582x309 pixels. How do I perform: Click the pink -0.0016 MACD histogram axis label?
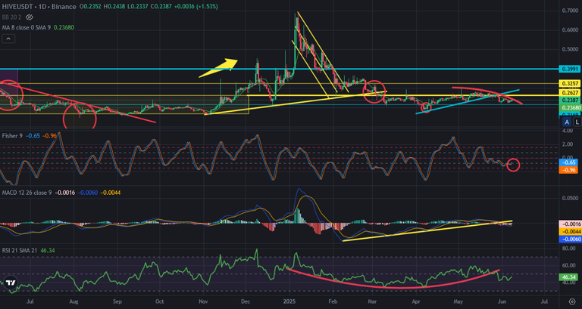click(x=570, y=224)
